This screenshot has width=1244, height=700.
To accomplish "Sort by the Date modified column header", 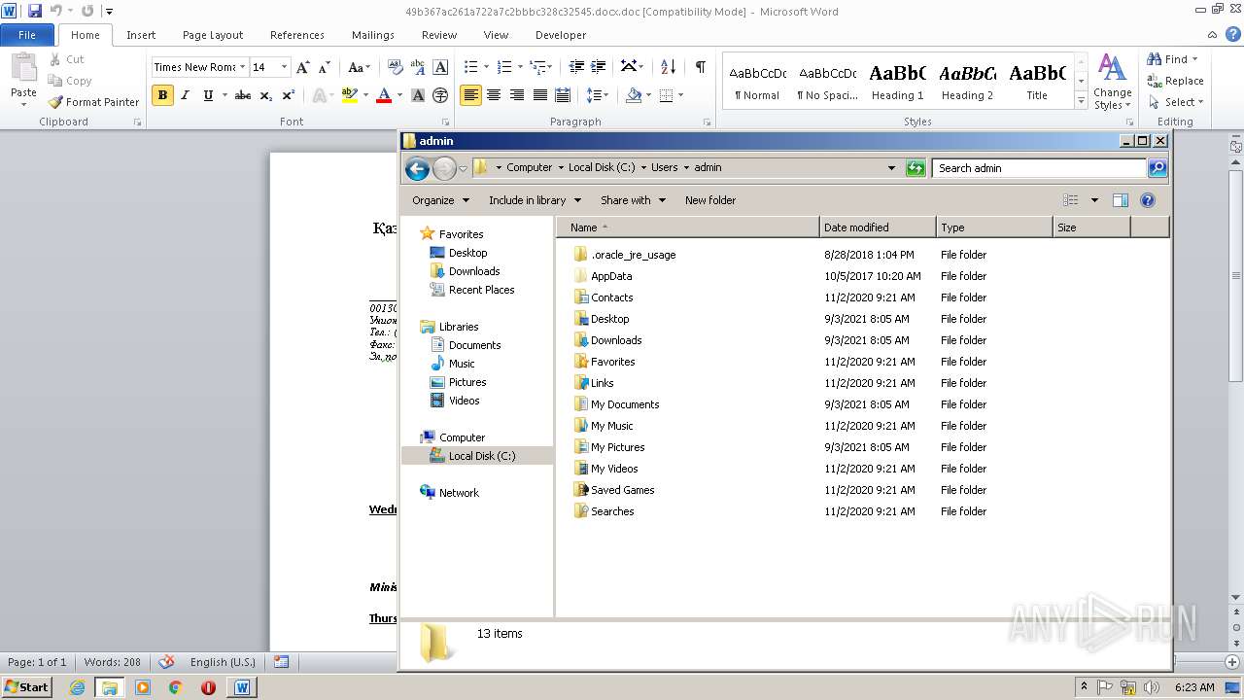I will (878, 227).
